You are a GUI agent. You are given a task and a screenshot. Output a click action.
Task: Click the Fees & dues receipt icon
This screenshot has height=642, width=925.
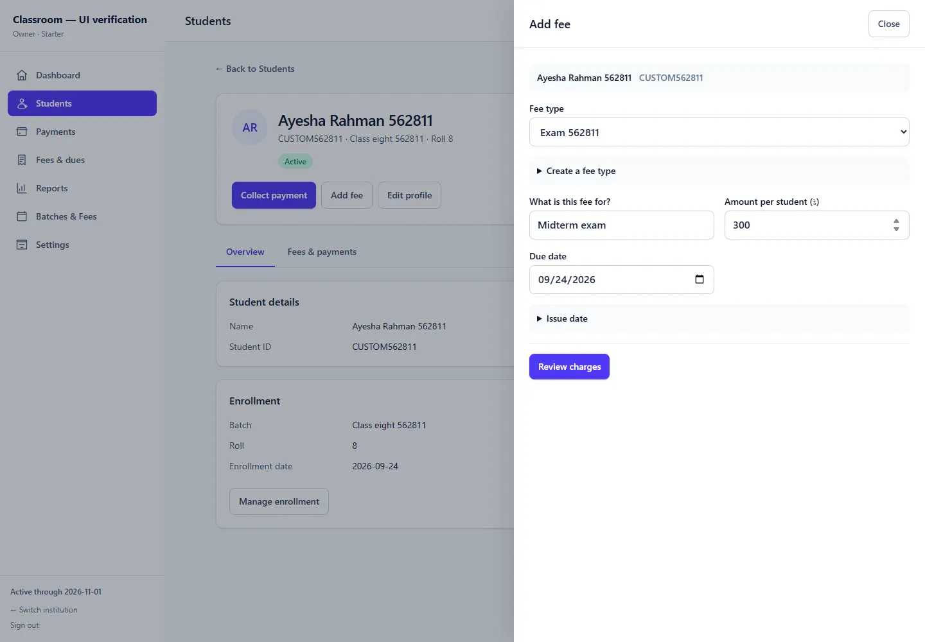click(x=22, y=160)
